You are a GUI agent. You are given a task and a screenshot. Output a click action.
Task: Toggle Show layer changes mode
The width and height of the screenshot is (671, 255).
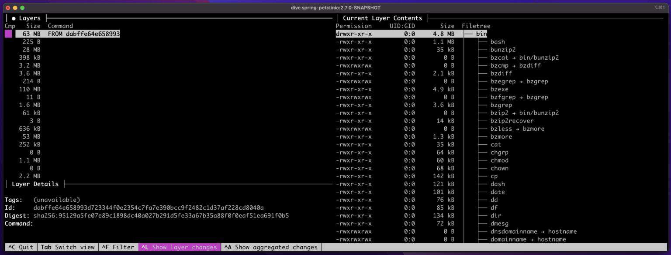coord(179,247)
